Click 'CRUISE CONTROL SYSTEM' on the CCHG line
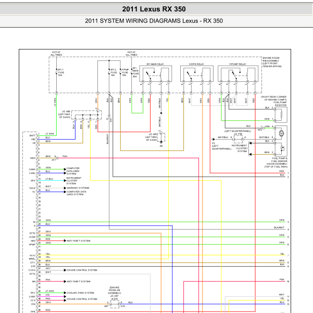This screenshot has height=313, width=313. pyautogui.click(x=82, y=270)
